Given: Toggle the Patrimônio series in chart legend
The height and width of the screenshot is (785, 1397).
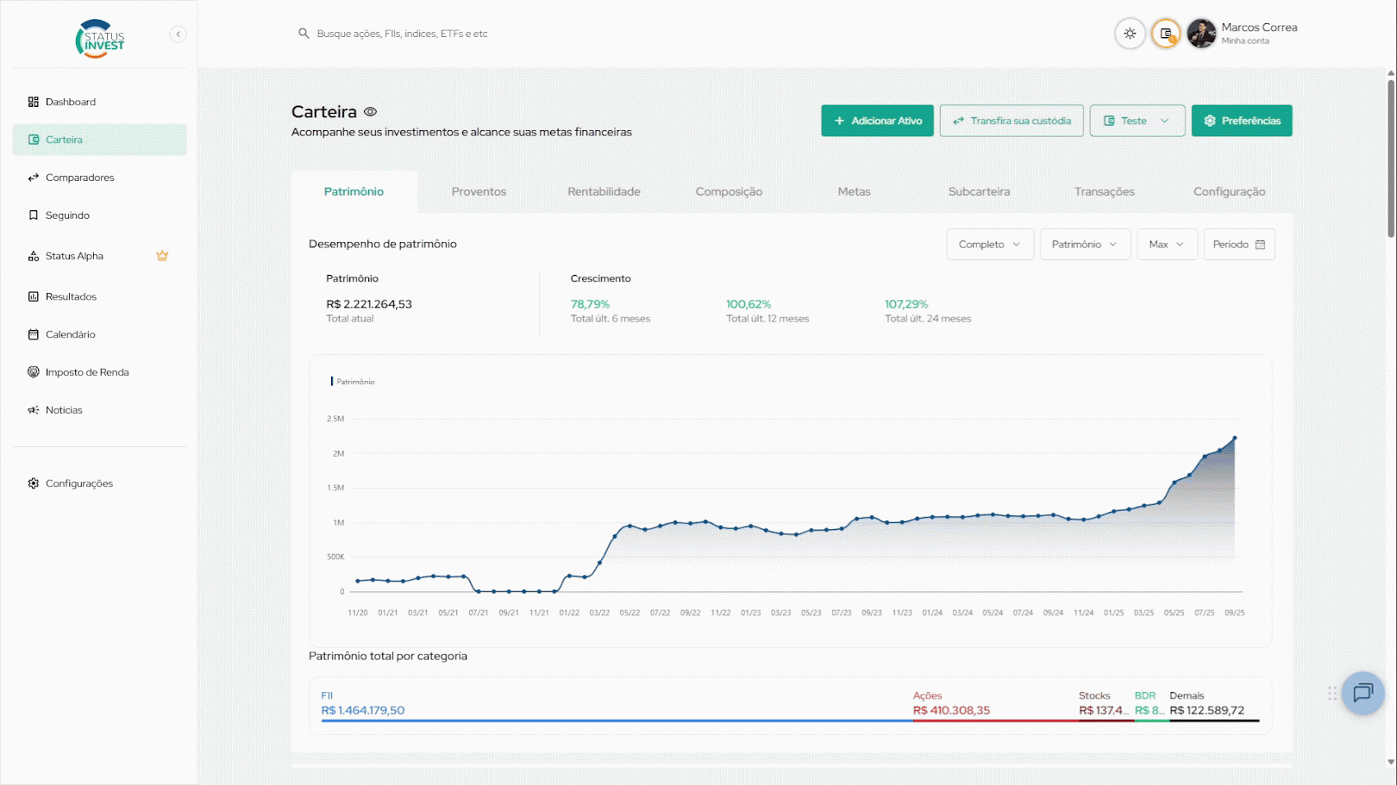Looking at the screenshot, I should (x=354, y=382).
